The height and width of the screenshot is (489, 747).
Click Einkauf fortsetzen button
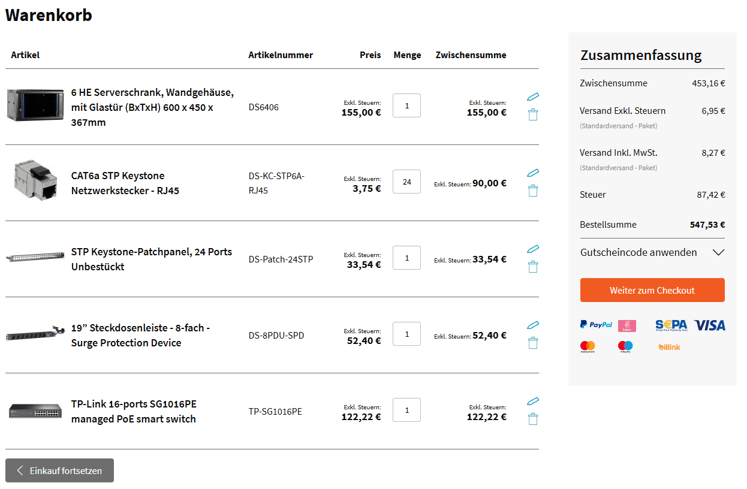tap(59, 470)
